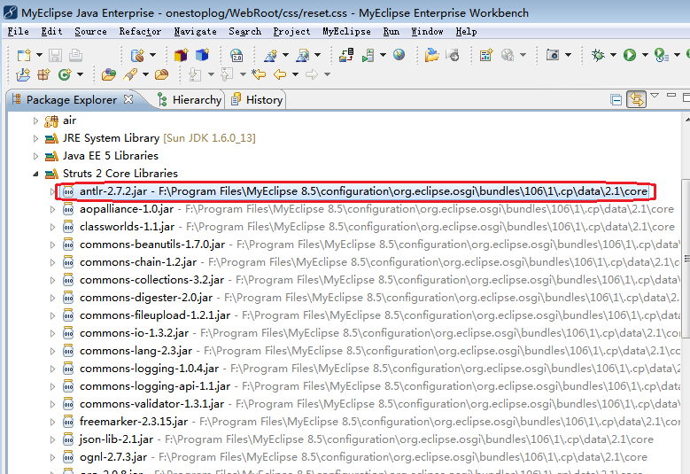The image size is (690, 474).
Task: Close the Package Explorer tab with its X
Action: (x=128, y=99)
